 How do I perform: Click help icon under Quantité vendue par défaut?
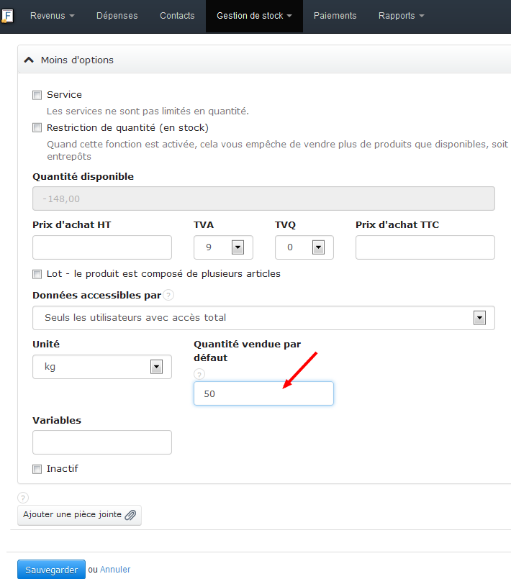199,374
